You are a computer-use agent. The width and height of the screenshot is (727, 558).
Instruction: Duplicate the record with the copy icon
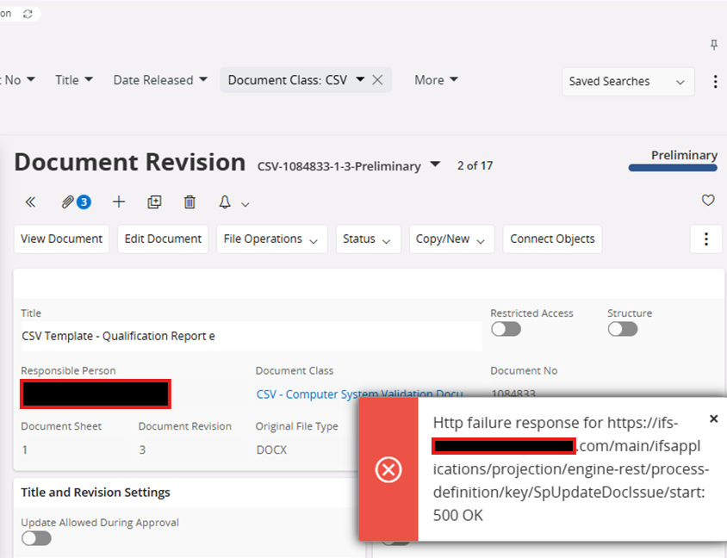pyautogui.click(x=154, y=202)
